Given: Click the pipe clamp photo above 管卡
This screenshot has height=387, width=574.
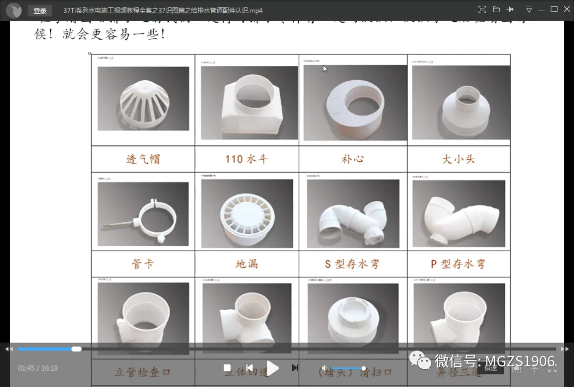Looking at the screenshot, I should click(143, 214).
